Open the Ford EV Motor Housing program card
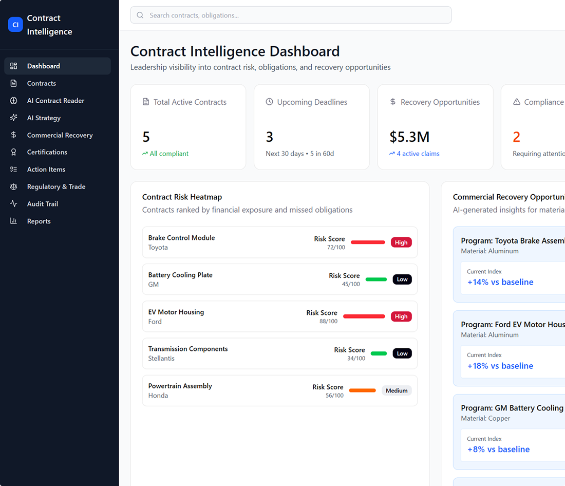 [509, 348]
